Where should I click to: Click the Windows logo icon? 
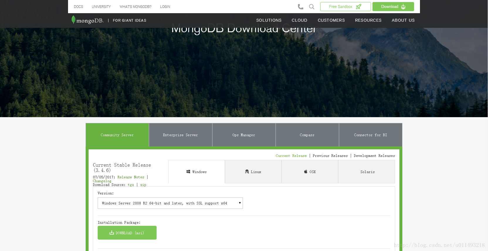point(188,172)
